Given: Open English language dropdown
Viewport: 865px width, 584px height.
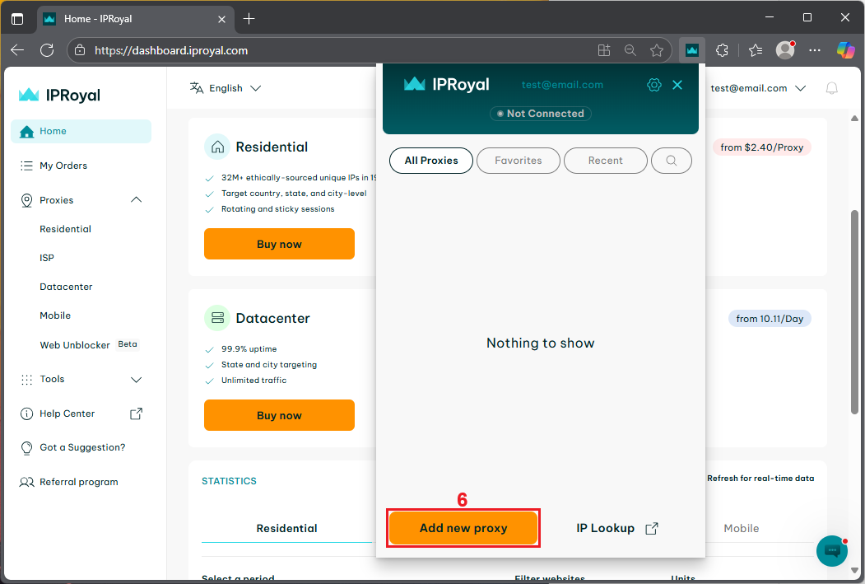Looking at the screenshot, I should [x=225, y=88].
